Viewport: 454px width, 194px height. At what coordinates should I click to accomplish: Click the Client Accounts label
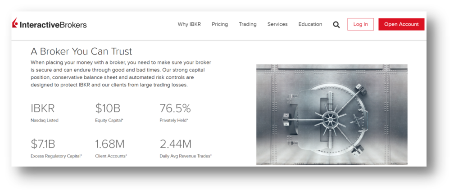click(x=111, y=156)
